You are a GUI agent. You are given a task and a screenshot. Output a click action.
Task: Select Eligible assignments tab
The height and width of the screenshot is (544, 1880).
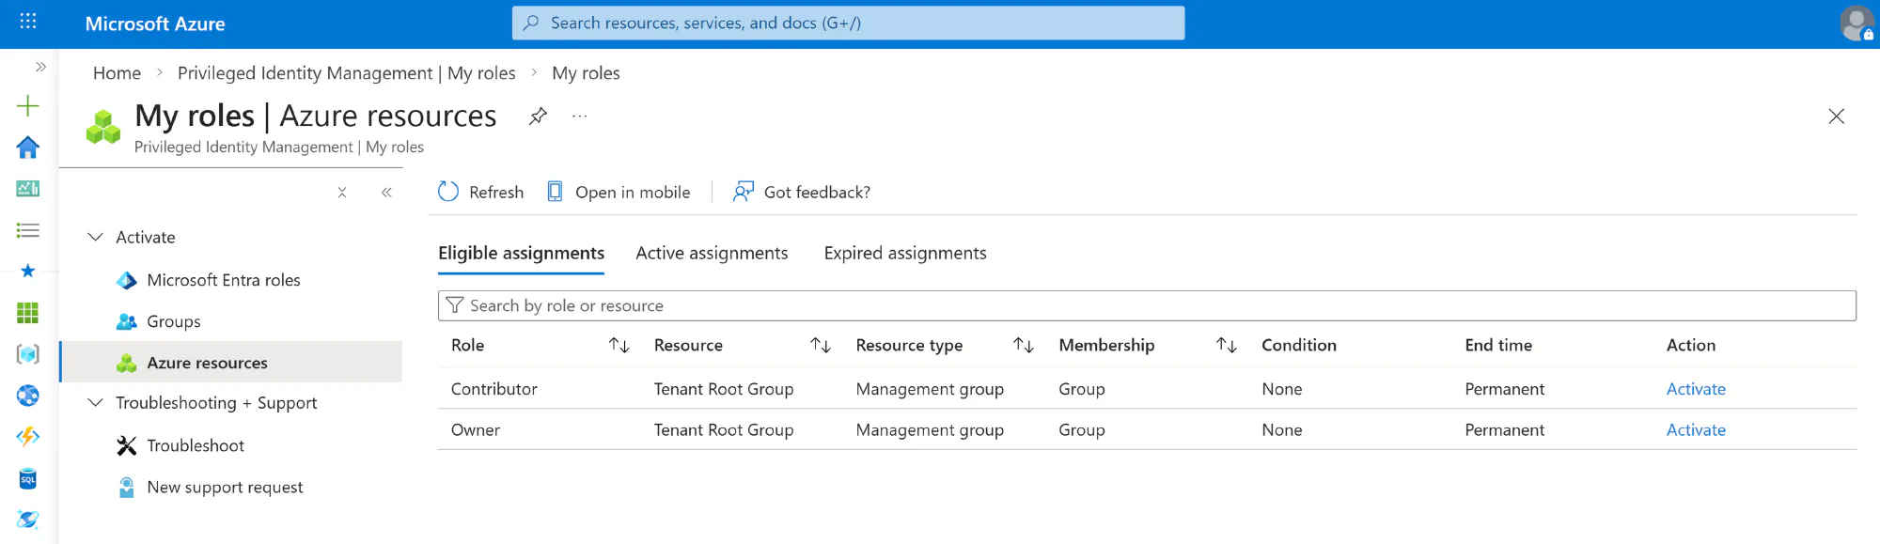click(x=521, y=253)
